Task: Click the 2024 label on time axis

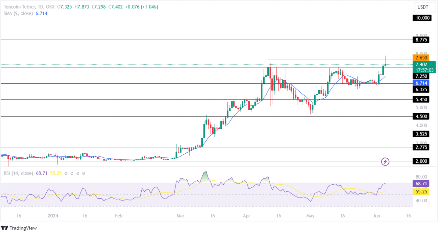Action: (x=53, y=216)
